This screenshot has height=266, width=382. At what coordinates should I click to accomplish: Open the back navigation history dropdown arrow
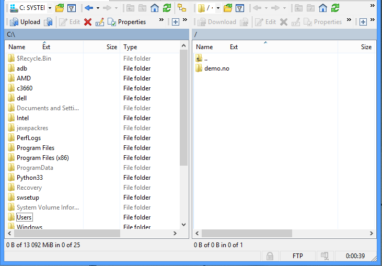pos(98,8)
